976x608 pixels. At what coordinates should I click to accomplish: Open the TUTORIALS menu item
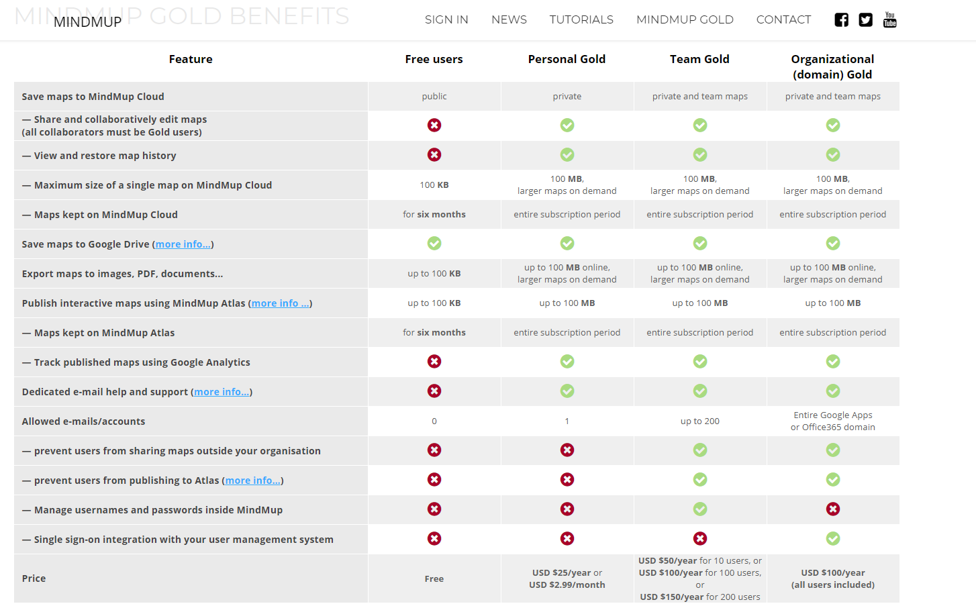coord(581,20)
